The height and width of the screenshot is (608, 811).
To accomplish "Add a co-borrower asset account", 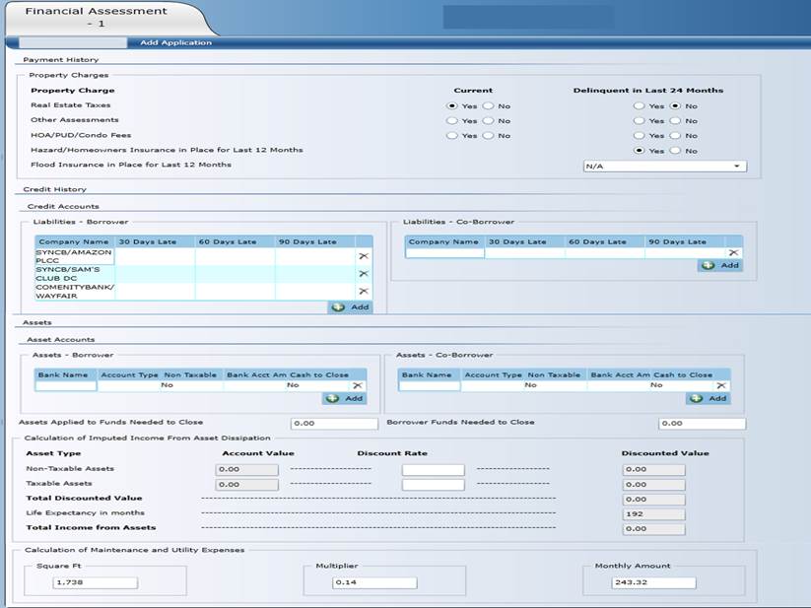I will pos(710,398).
